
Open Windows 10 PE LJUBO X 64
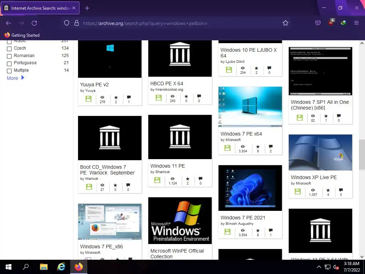[248, 53]
